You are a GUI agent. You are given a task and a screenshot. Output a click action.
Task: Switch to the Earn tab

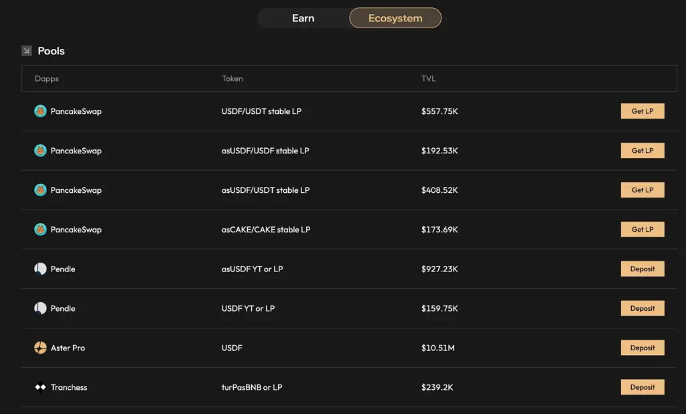303,18
